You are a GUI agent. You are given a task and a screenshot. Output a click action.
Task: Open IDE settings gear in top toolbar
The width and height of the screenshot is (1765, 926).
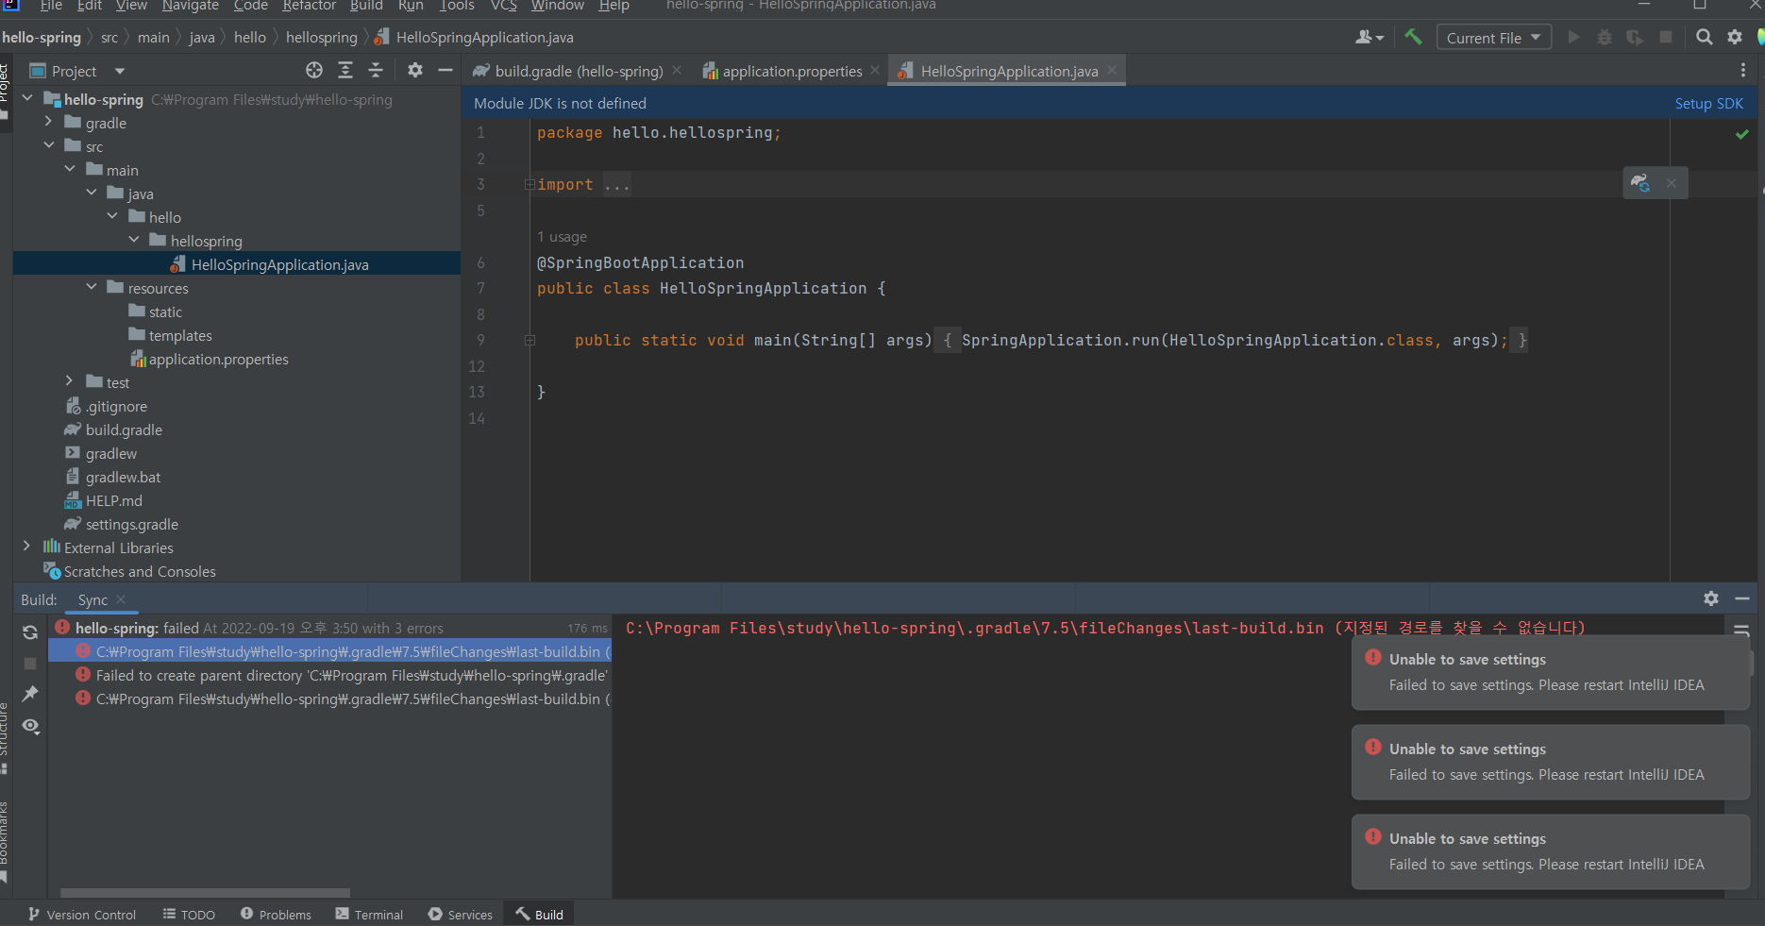click(1735, 37)
